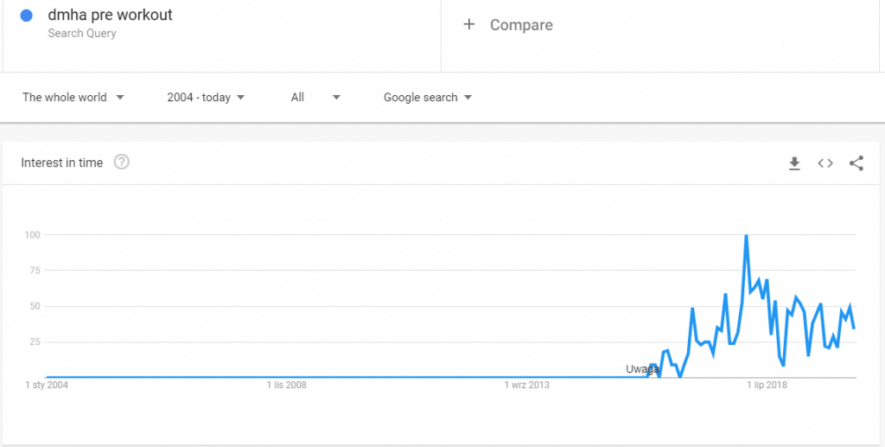Download the interest chart data as CSV
The width and height of the screenshot is (885, 447).
pos(794,163)
